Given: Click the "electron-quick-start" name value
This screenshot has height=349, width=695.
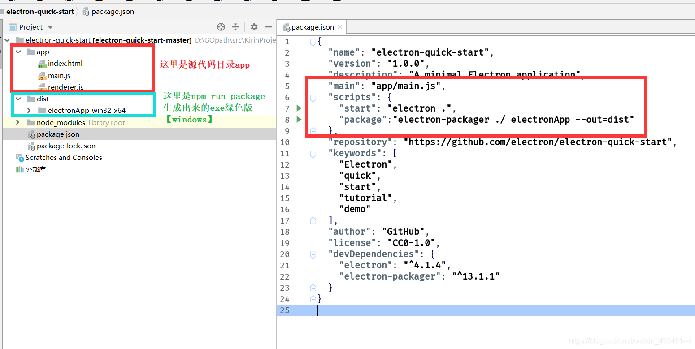Looking at the screenshot, I should tap(430, 52).
